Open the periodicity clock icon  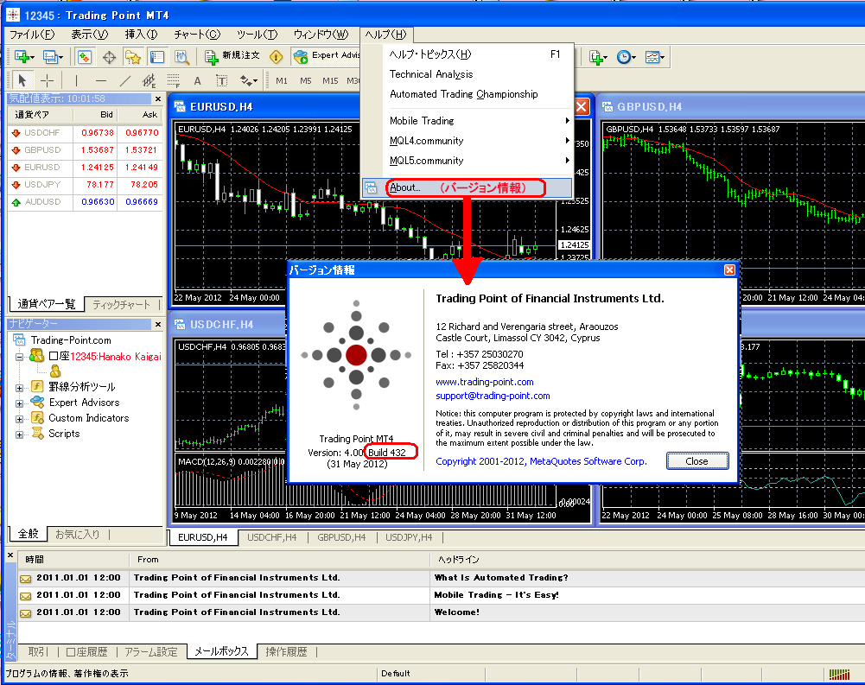tap(626, 57)
